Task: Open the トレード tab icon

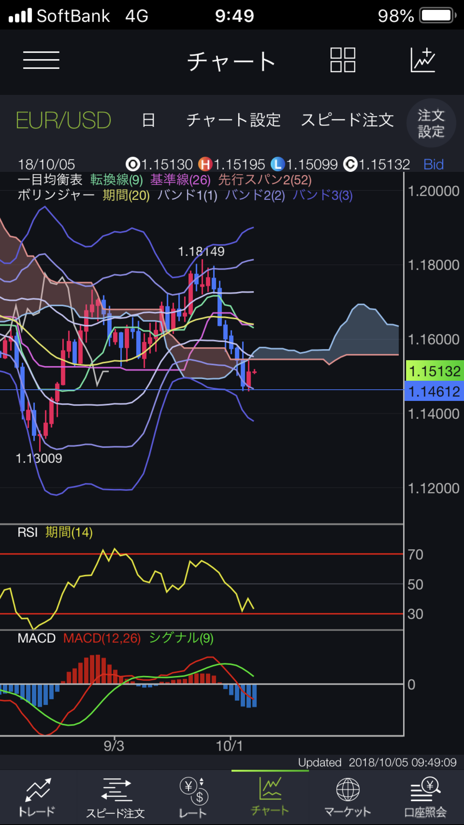Action: (37, 790)
